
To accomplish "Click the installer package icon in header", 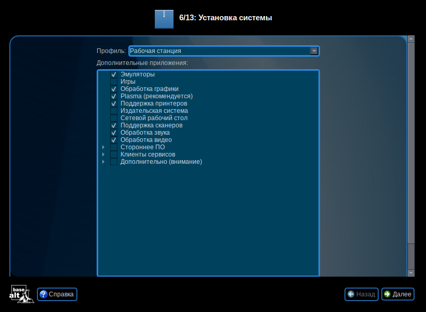I will [164, 19].
